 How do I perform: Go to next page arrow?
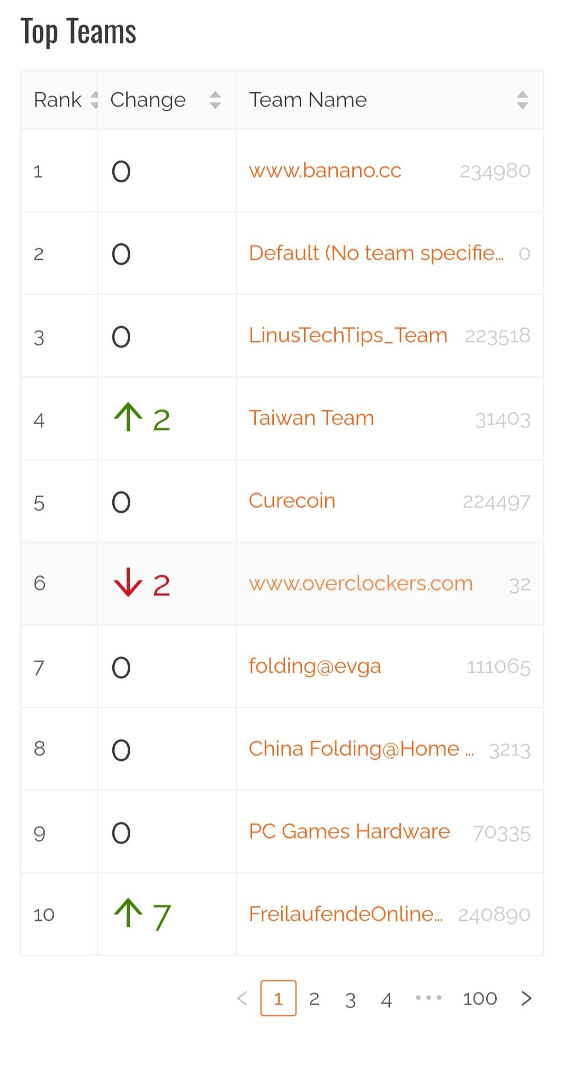526,998
